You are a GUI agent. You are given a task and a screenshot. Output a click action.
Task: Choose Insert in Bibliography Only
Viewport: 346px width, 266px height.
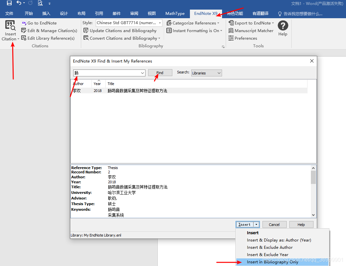click(282, 262)
